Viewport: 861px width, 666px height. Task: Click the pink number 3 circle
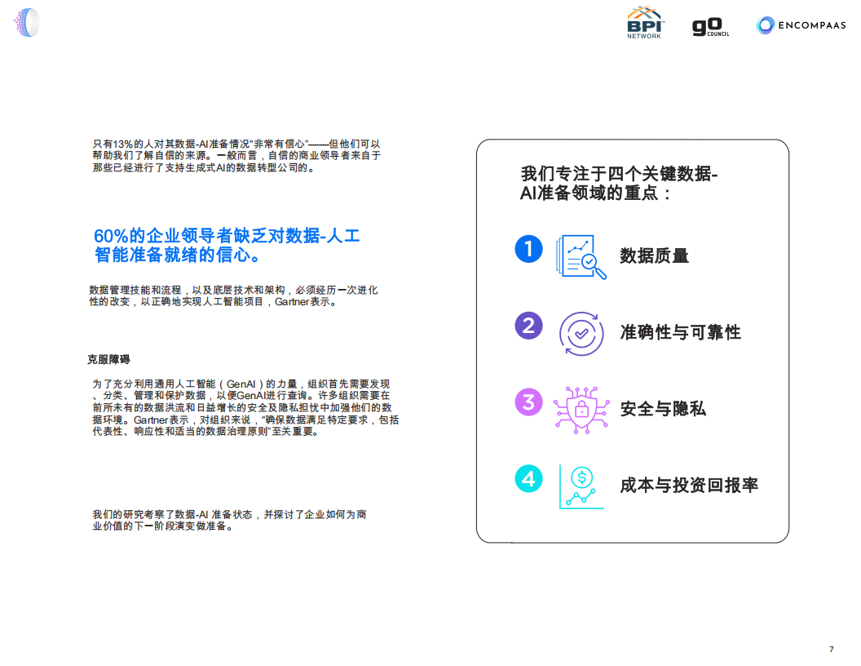[528, 402]
